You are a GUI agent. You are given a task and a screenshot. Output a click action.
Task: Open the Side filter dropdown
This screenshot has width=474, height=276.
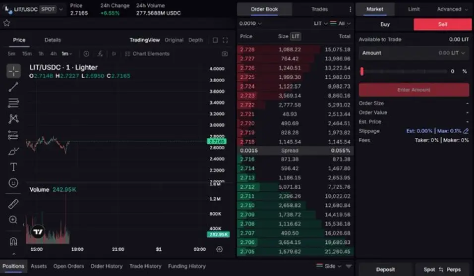point(329,266)
